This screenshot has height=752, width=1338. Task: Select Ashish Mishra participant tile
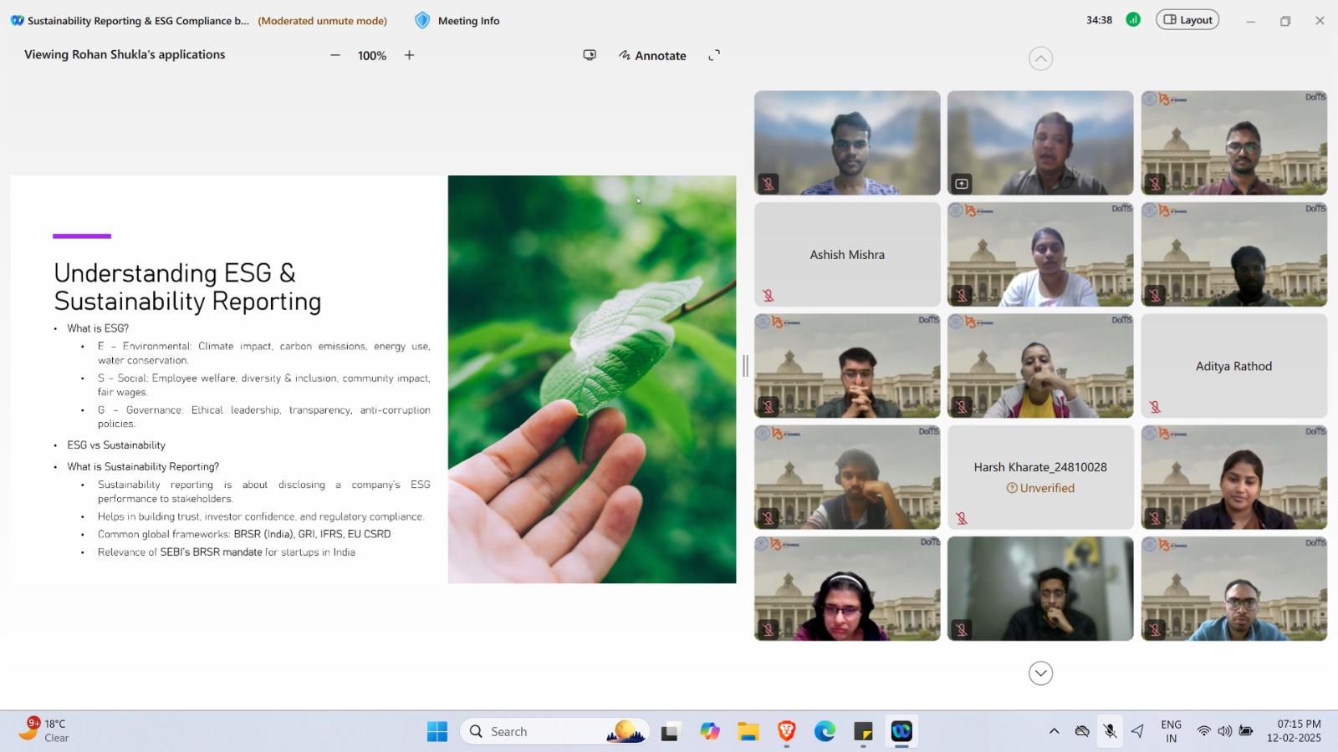point(846,255)
